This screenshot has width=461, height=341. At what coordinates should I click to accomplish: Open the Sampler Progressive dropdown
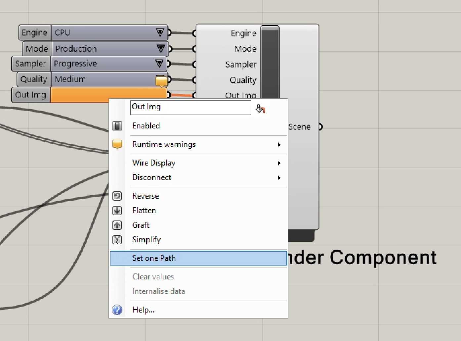tap(159, 64)
